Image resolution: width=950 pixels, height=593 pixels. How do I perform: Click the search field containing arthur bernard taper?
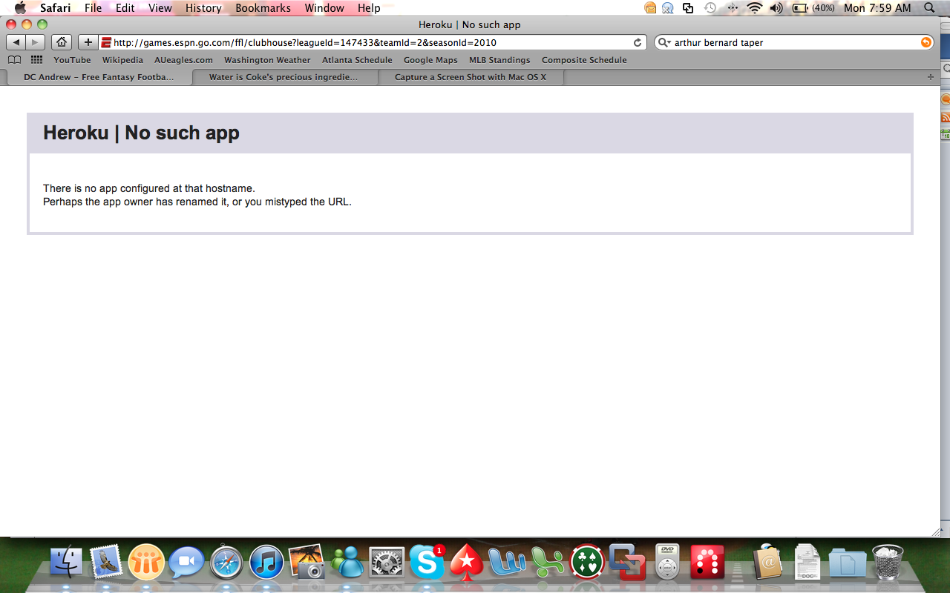click(794, 43)
